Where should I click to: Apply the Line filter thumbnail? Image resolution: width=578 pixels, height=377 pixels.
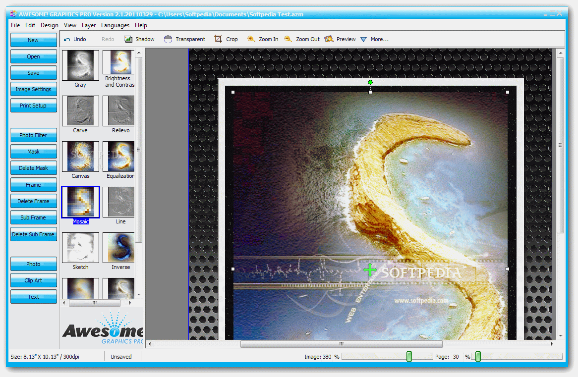(x=118, y=202)
